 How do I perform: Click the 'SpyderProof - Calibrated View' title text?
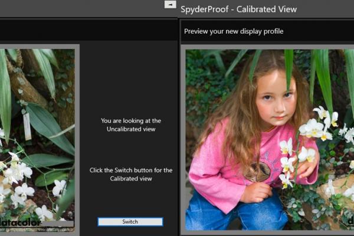point(238,9)
